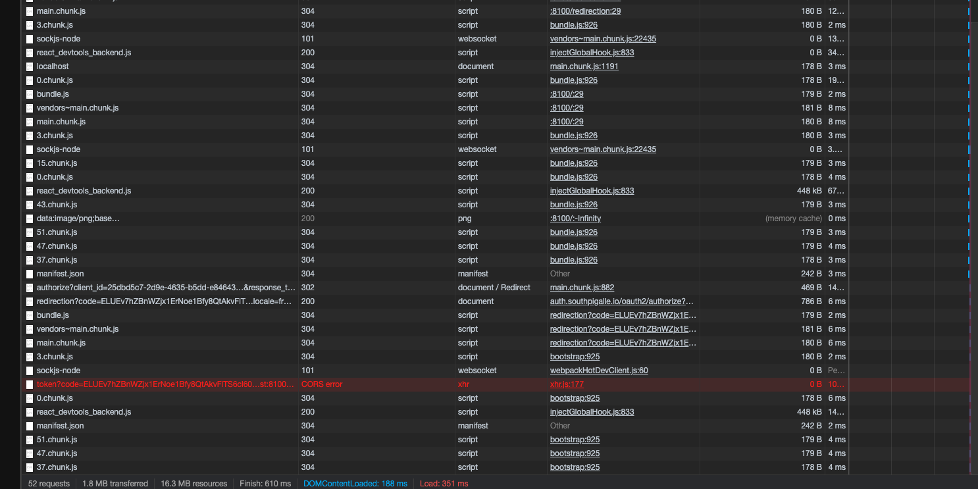Open the auth.southpigalle.io/oauth2/authorize initiator link
Screen dimensions: 978x489
tap(623, 301)
